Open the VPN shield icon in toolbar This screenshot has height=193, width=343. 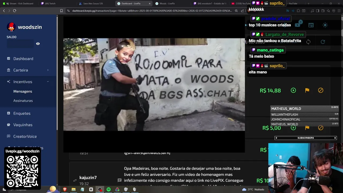tap(334, 11)
